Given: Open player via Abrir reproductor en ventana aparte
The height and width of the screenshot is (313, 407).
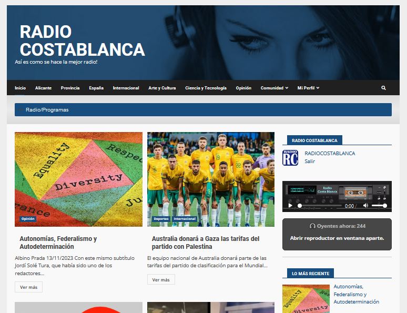Looking at the screenshot, I should point(337,238).
